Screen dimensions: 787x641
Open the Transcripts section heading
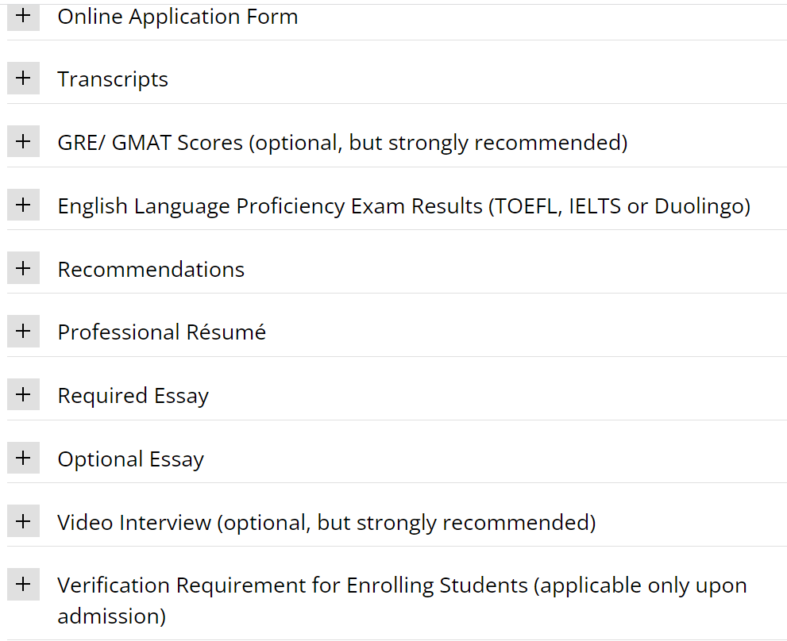113,79
